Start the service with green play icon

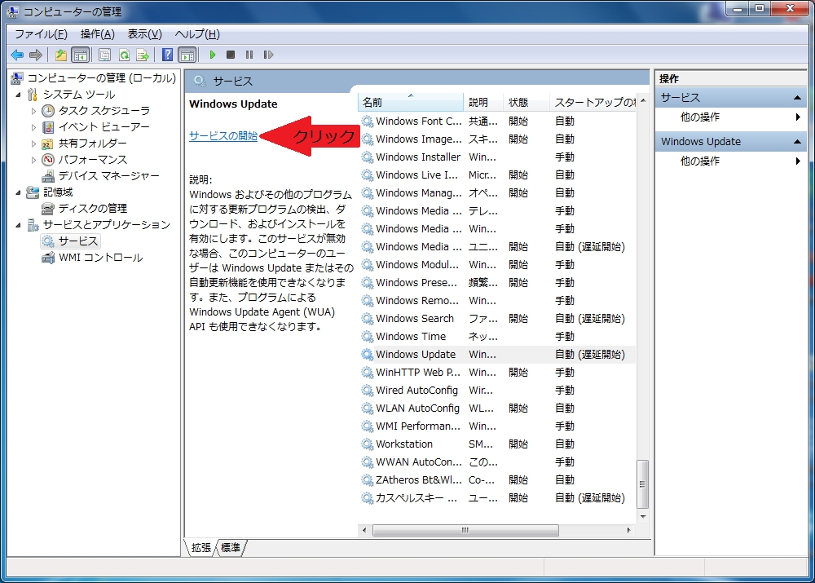pos(212,55)
